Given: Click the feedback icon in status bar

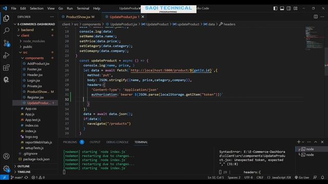Looking at the screenshot, I should [x=315, y=177].
